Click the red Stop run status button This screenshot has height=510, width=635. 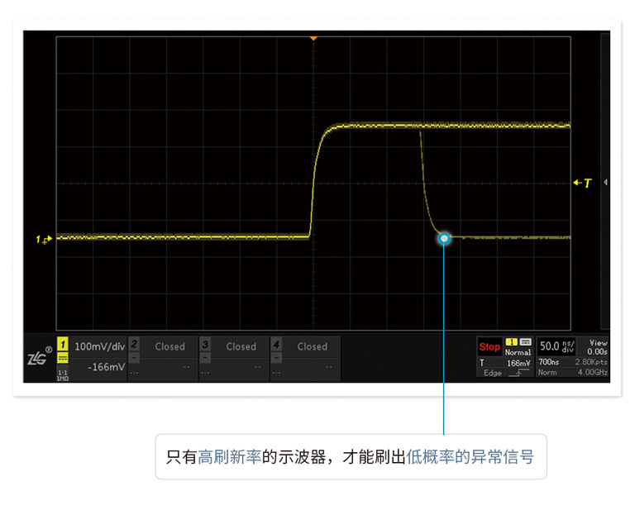coord(489,347)
